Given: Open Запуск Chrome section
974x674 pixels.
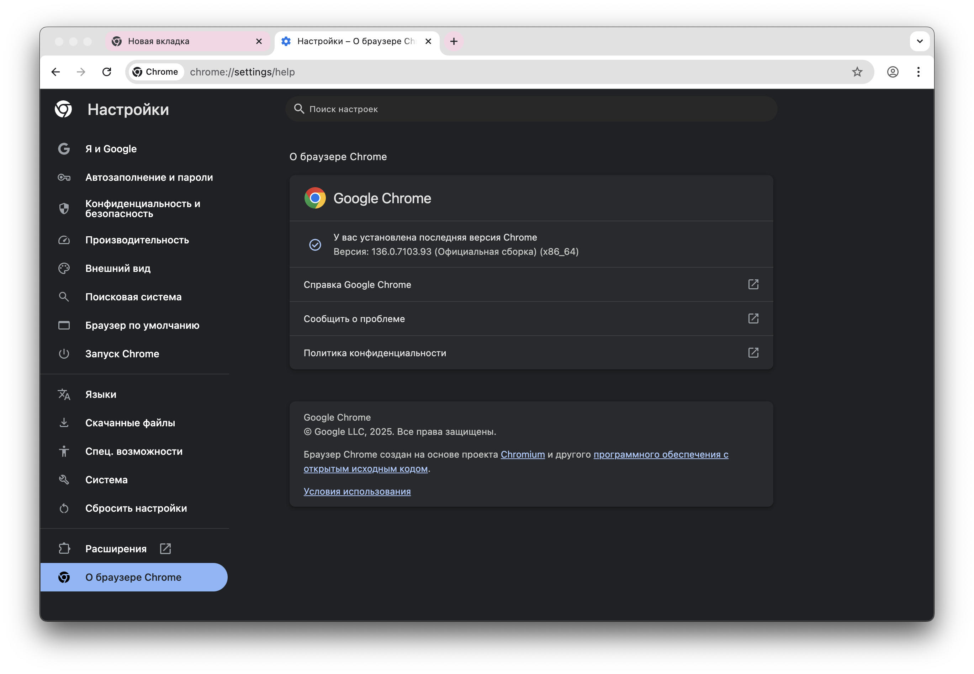Looking at the screenshot, I should tap(122, 354).
